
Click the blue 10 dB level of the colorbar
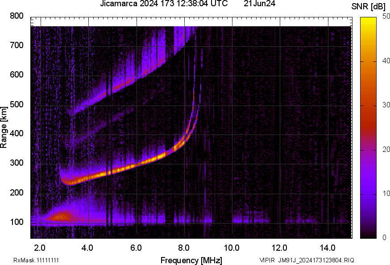pos(369,194)
